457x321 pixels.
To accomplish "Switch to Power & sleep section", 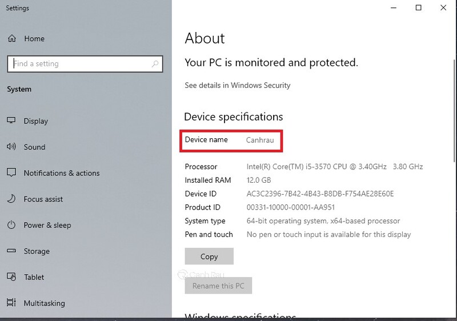I will tap(47, 225).
